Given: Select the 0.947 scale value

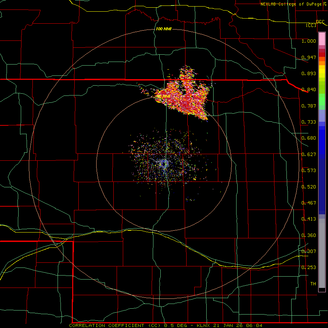Looking at the screenshot, I should [x=309, y=57].
